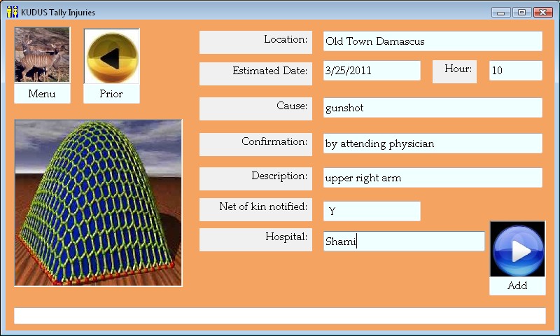This screenshot has width=560, height=336.
Task: Close the KUDUS Tally Injuries window
Action: (543, 12)
